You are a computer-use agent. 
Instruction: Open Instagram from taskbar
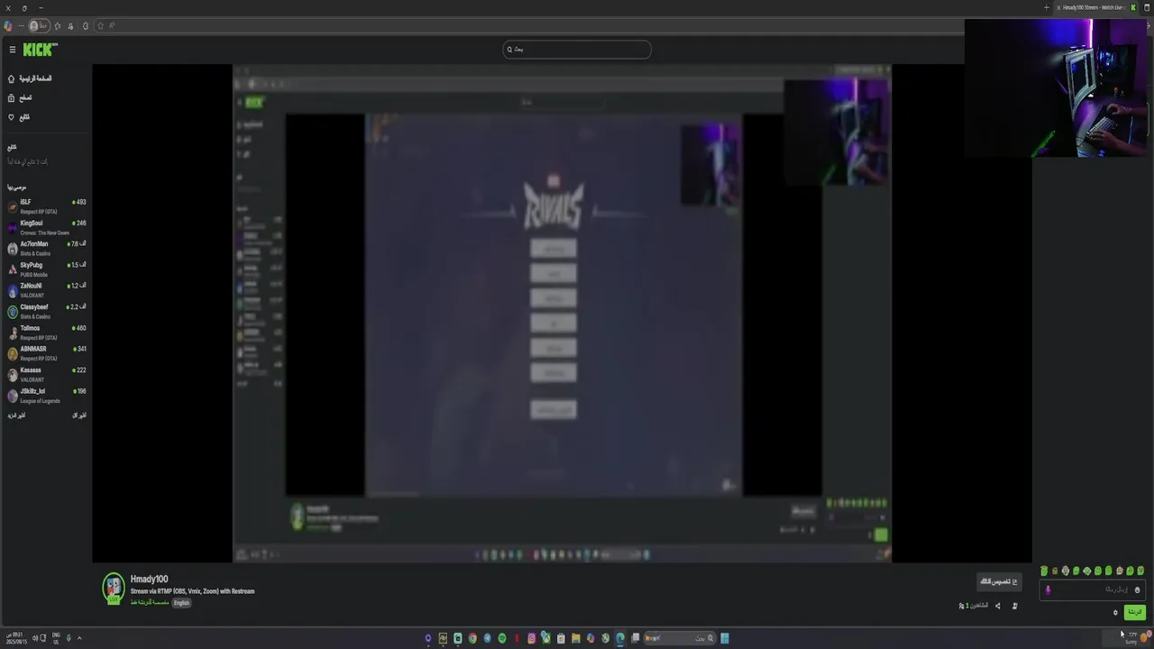click(x=532, y=638)
